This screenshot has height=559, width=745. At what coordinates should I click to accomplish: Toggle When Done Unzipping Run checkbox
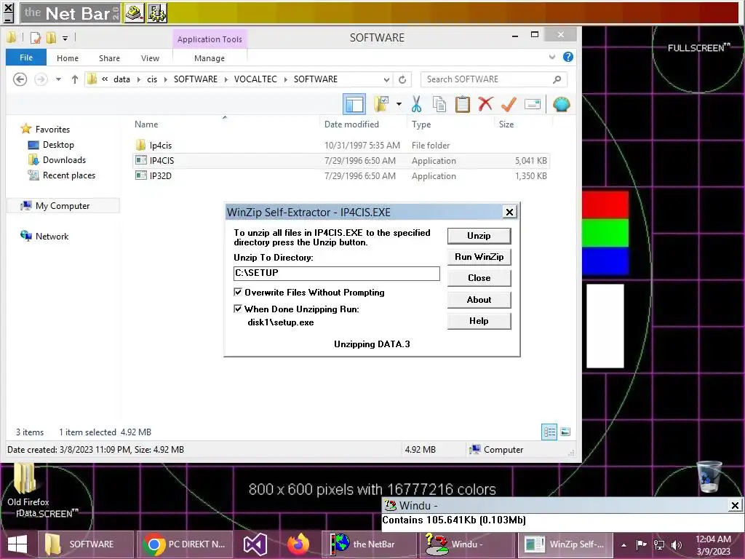point(238,309)
